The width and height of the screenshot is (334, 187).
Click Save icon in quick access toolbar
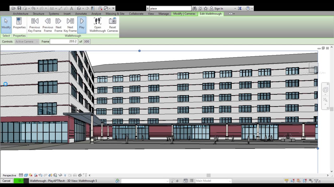19,8
